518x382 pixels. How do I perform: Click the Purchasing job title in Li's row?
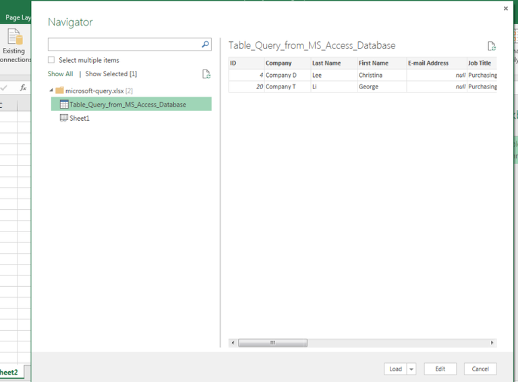pyautogui.click(x=482, y=86)
